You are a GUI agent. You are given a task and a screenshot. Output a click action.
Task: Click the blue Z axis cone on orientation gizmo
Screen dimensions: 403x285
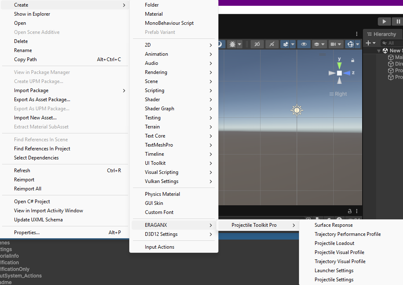[347, 73]
